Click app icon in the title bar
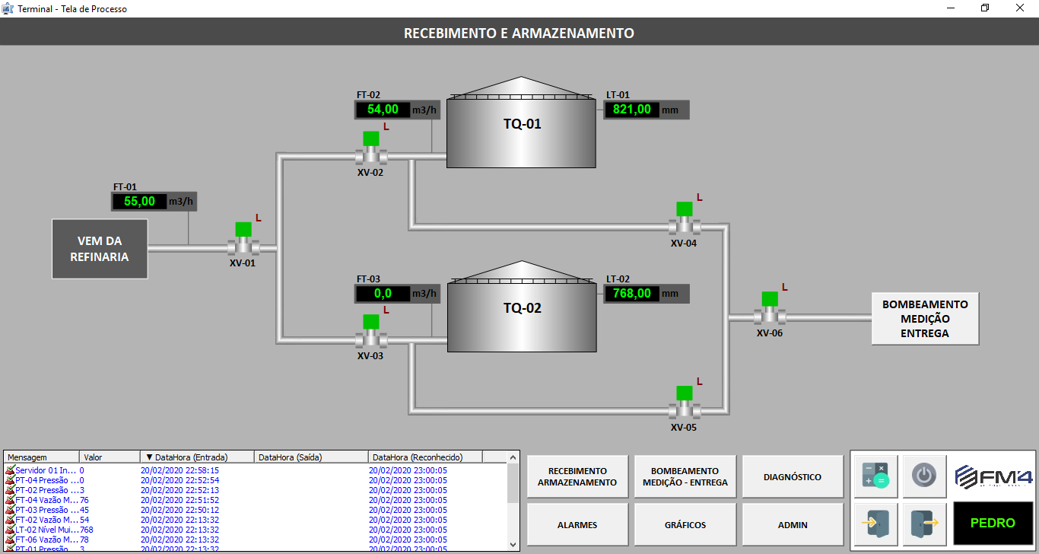 click(8, 8)
